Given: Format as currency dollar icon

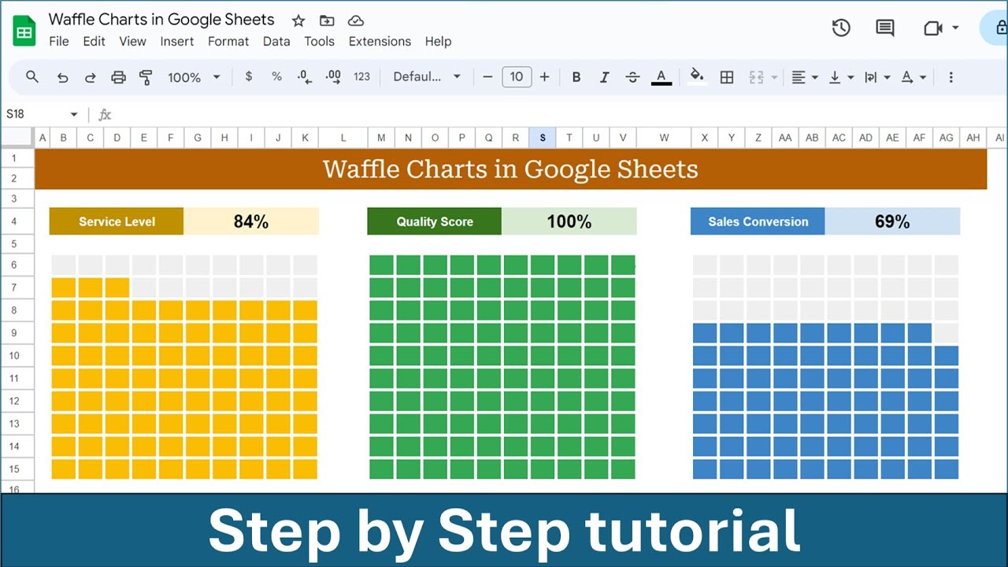Looking at the screenshot, I should (x=249, y=76).
